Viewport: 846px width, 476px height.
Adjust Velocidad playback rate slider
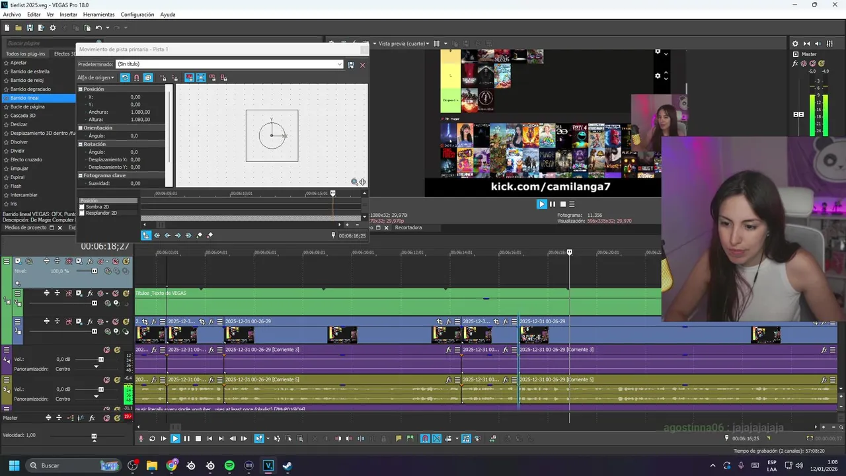point(94,436)
